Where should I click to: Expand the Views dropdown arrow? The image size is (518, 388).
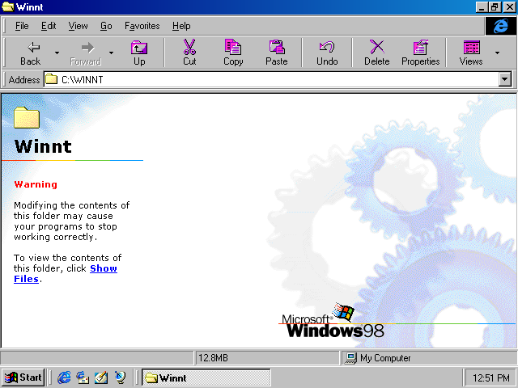(x=497, y=53)
